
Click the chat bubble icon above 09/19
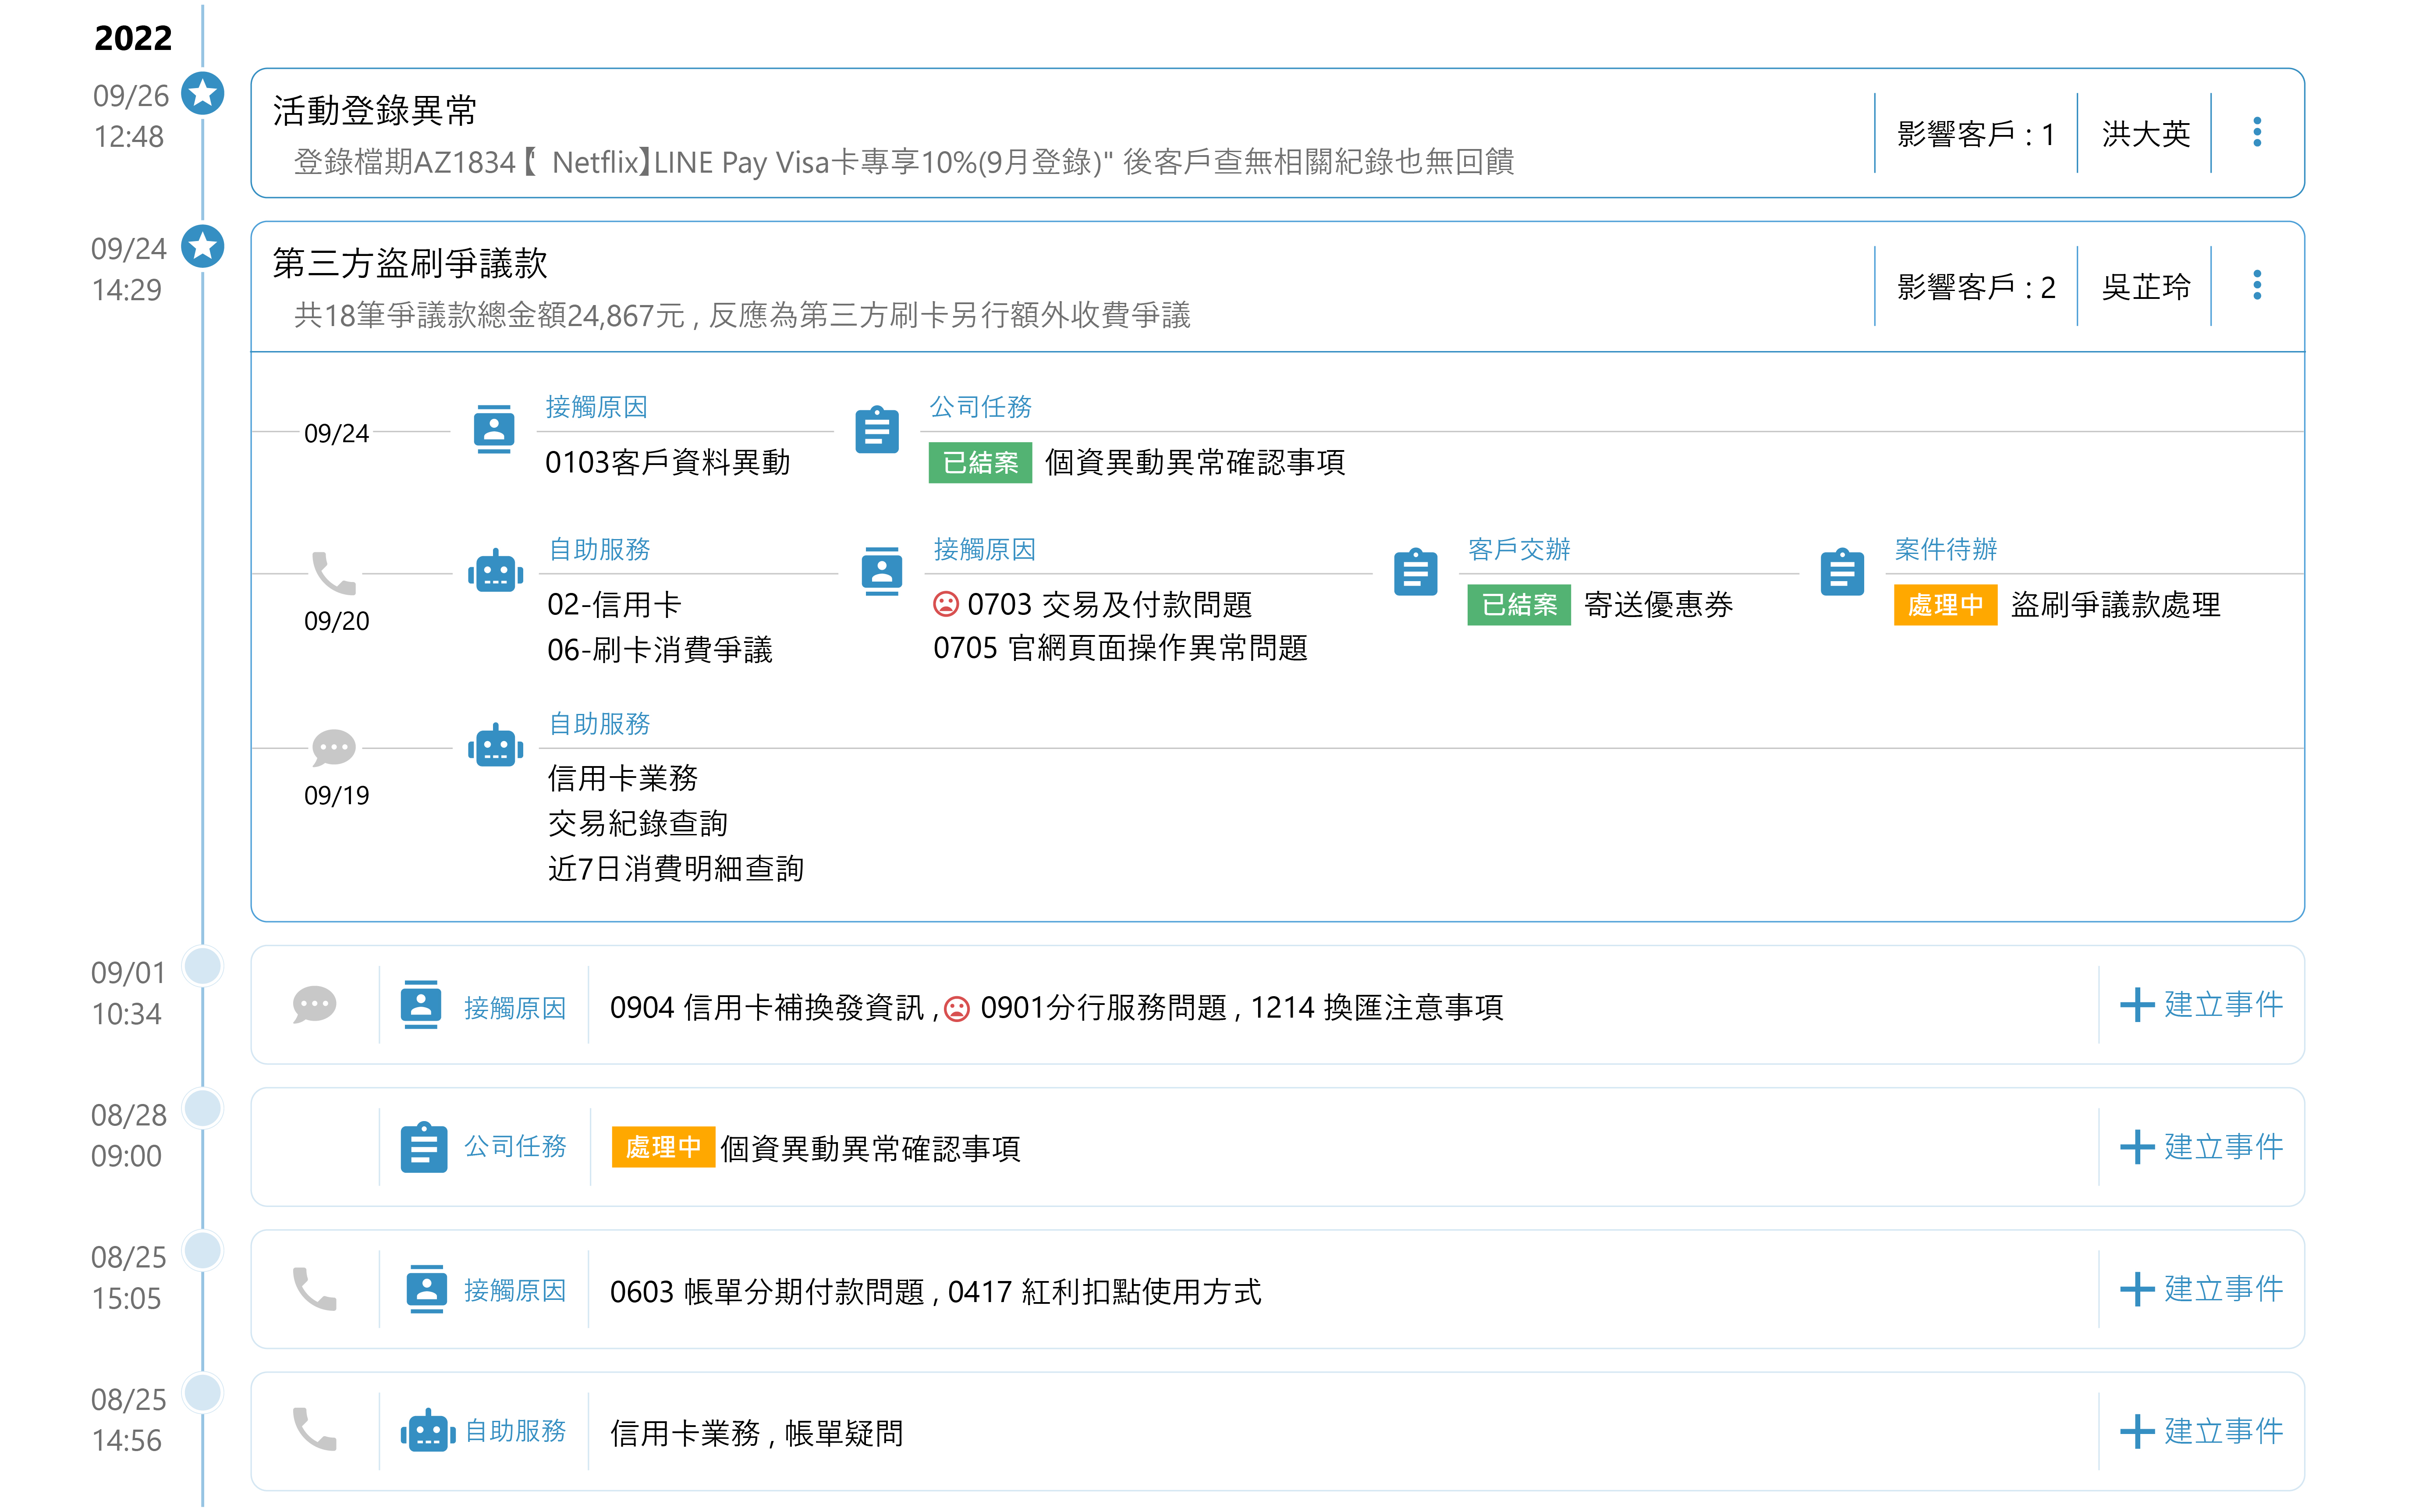tap(334, 747)
